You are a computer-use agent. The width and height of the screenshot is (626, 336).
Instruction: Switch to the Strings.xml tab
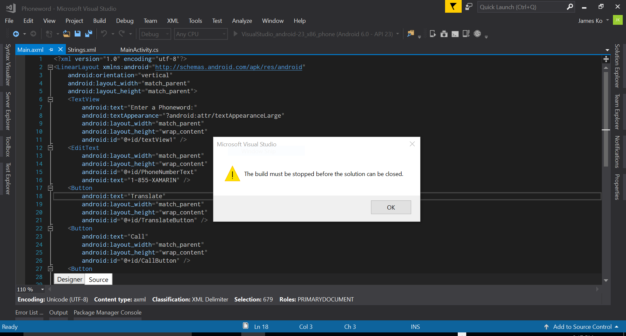(82, 50)
